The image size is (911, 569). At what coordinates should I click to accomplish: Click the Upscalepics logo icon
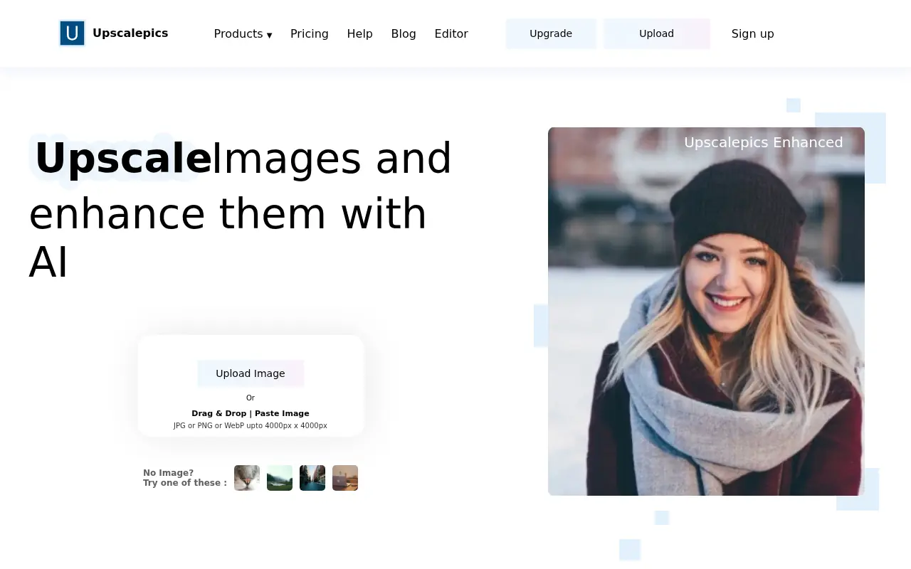(72, 33)
